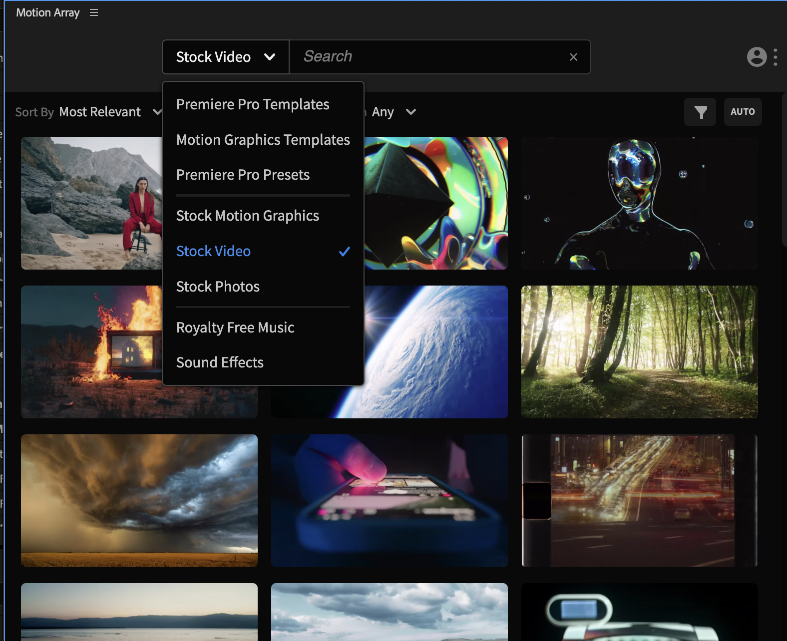Open the user account profile icon
The image size is (787, 641).
[757, 57]
